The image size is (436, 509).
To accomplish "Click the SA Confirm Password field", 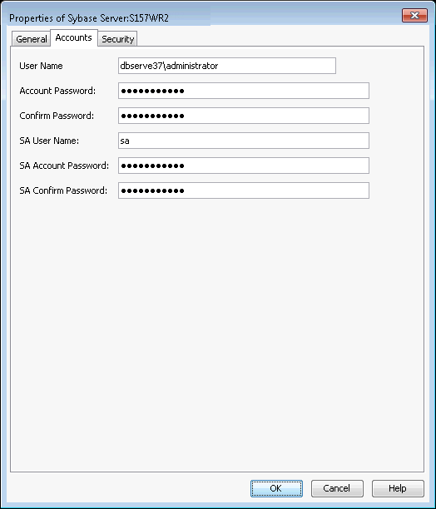I will (244, 190).
